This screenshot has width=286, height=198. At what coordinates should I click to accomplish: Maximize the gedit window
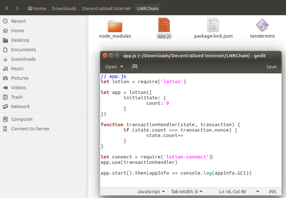click(117, 56)
